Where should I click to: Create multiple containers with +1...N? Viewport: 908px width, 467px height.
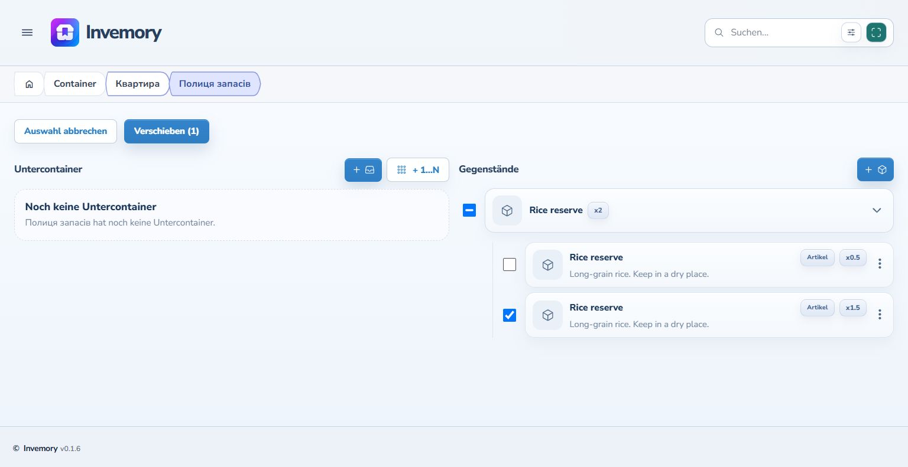(x=418, y=169)
